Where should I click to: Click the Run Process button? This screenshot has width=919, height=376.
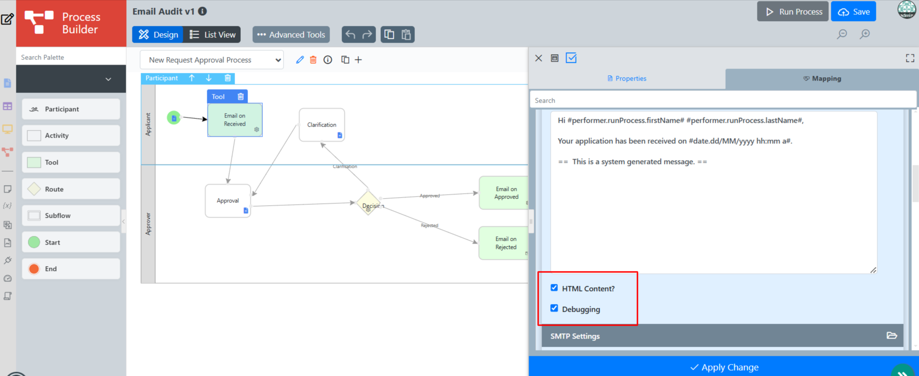tap(793, 12)
